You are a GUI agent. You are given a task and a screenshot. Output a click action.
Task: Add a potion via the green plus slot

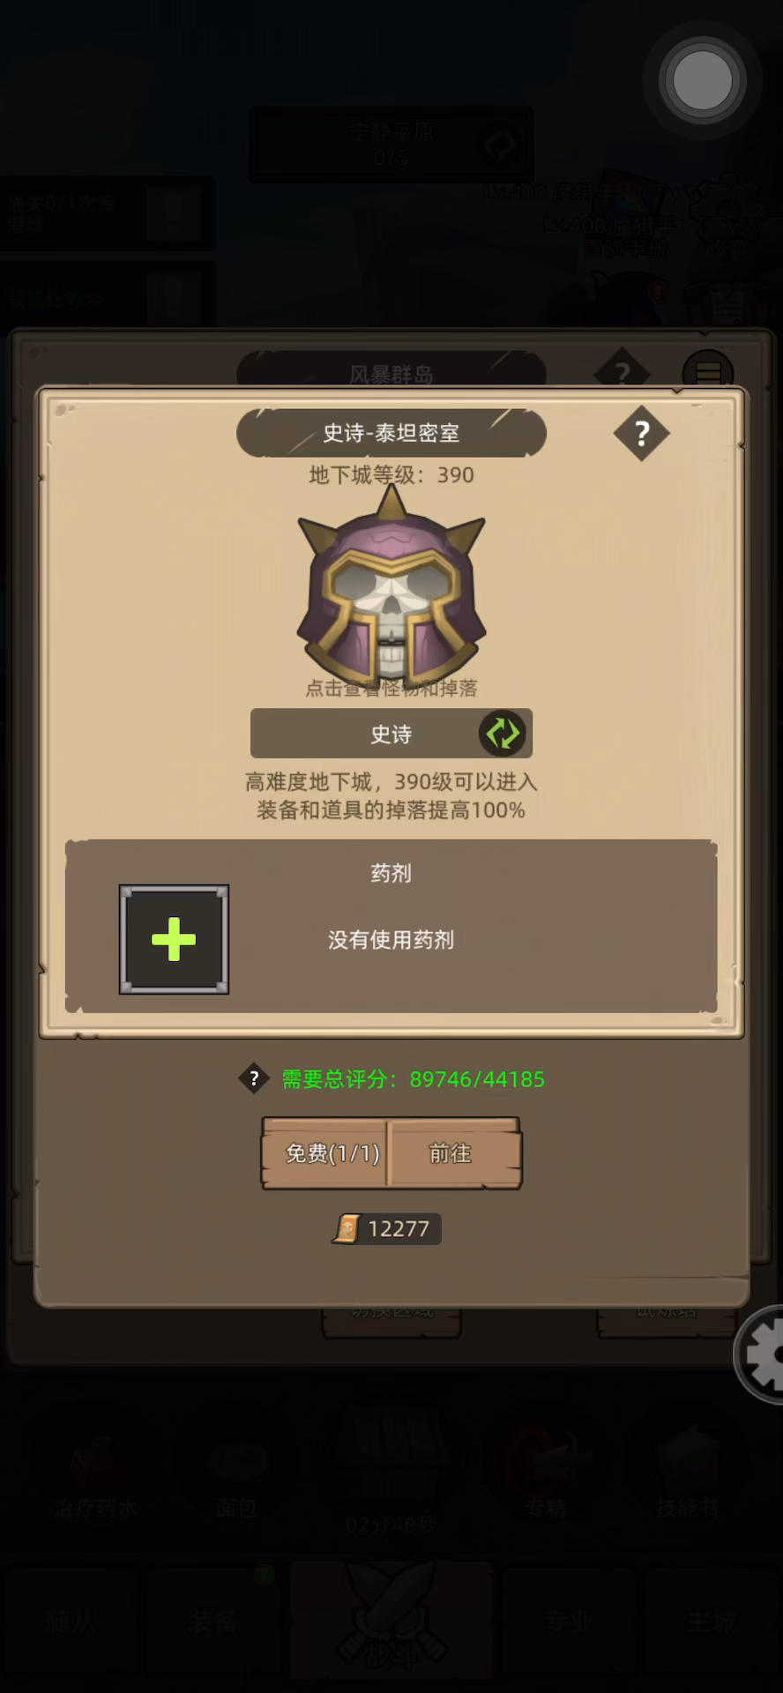(174, 939)
